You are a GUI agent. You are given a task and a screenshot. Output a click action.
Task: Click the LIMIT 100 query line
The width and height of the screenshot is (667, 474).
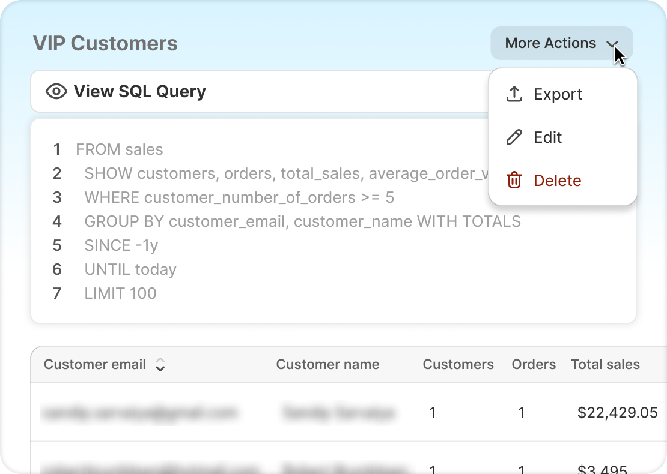point(120,293)
